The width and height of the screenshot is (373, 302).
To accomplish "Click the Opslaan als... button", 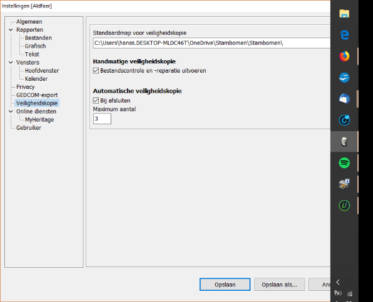I will point(280,284).
